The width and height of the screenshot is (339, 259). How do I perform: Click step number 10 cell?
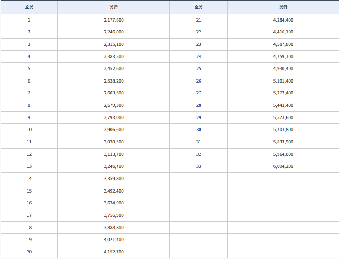(29, 130)
